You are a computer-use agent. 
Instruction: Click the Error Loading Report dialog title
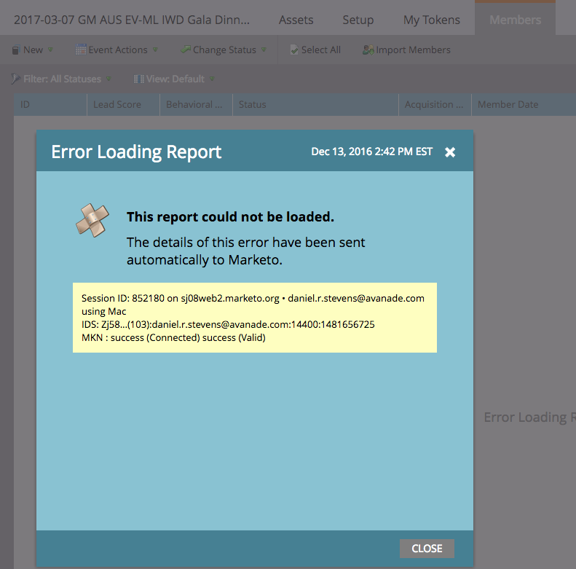136,152
